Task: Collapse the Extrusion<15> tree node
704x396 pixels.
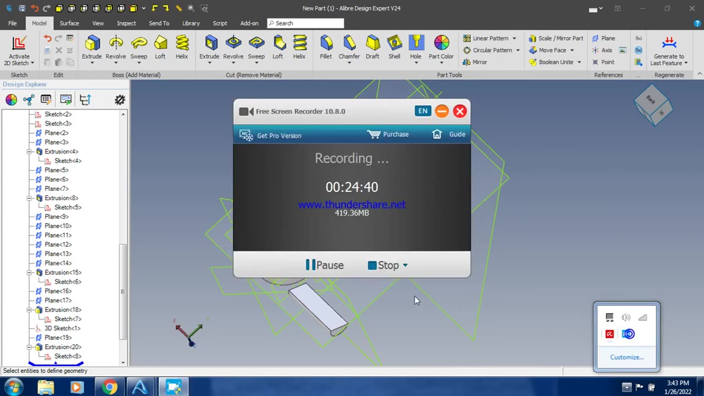Action: point(30,272)
